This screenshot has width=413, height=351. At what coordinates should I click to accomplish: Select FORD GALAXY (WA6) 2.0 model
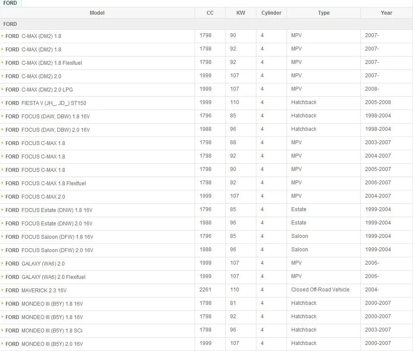coord(35,264)
